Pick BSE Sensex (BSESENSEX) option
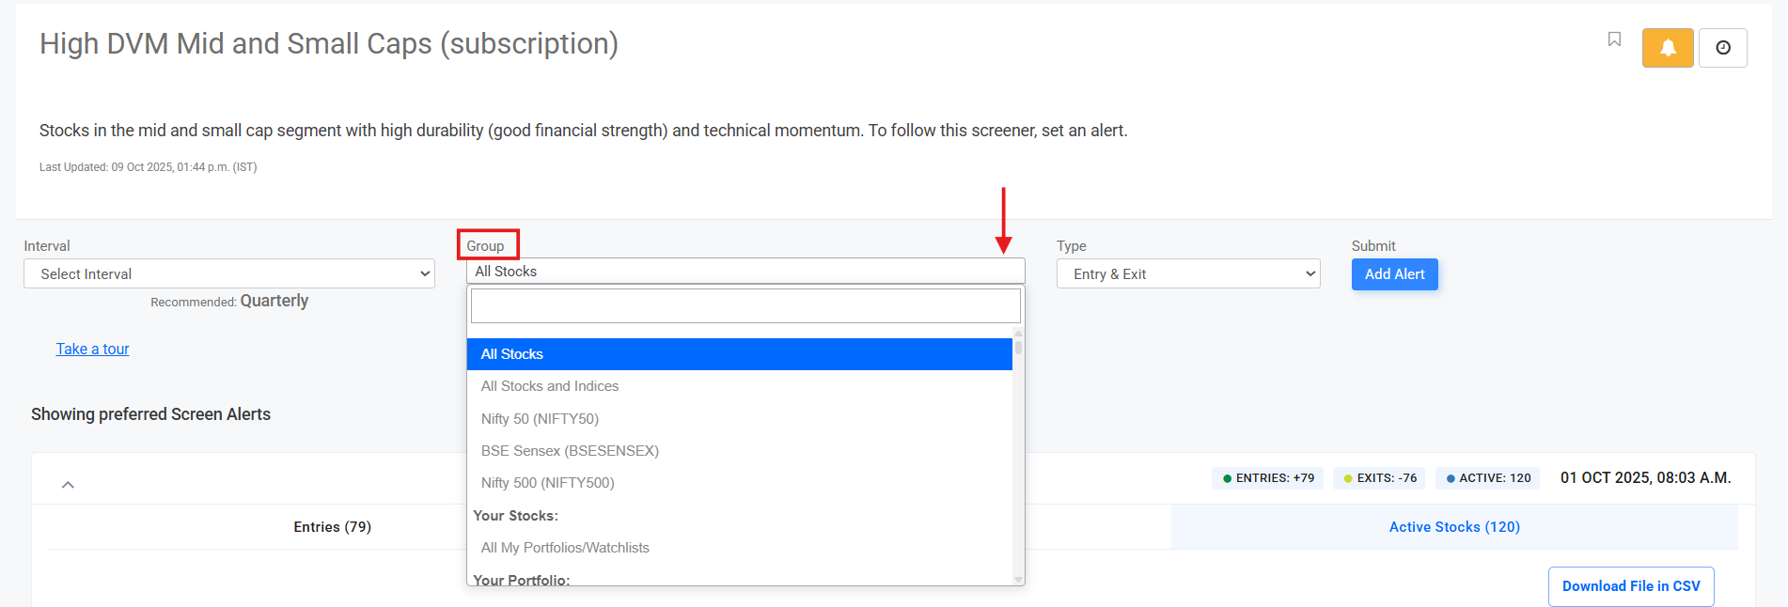 [x=570, y=451]
